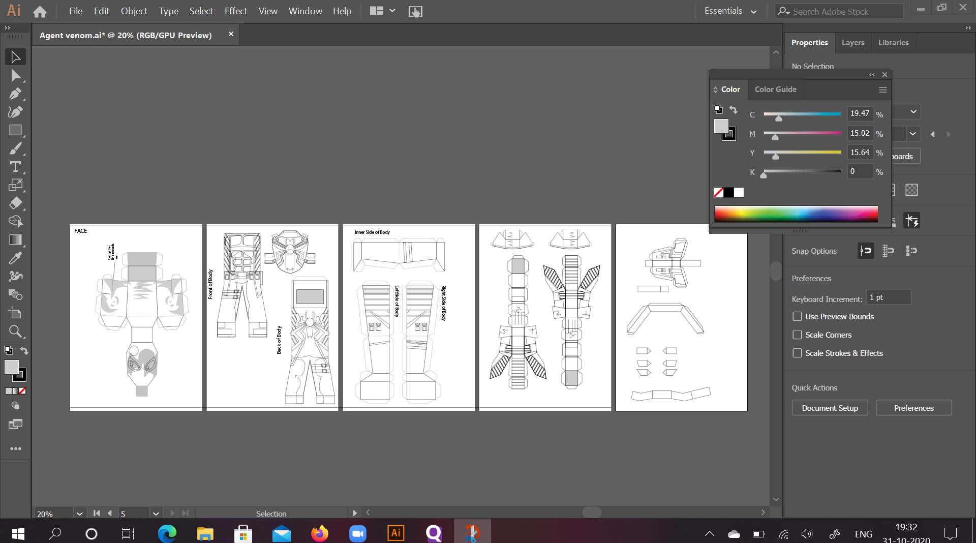Open the Window menu

coord(305,11)
